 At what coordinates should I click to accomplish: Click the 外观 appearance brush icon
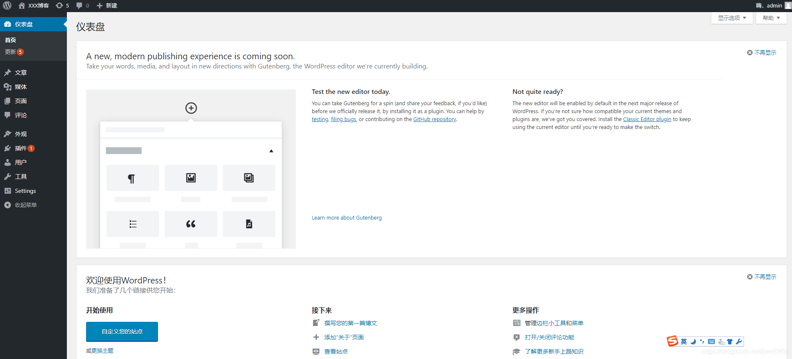[8, 134]
